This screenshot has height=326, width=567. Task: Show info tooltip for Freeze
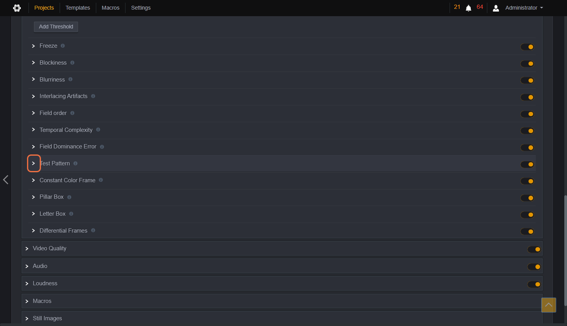point(63,46)
